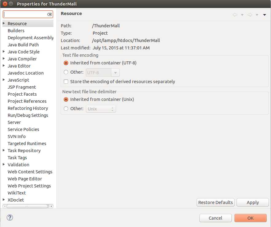The image size is (271, 227).
Task: Select Inherited from container (UTF-8) radio
Action: (66, 63)
